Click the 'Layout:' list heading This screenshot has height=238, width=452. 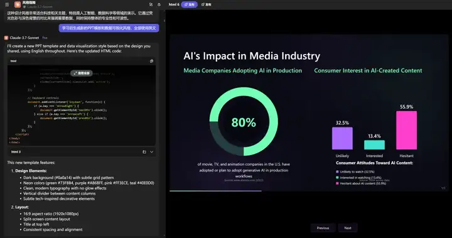[22, 207]
